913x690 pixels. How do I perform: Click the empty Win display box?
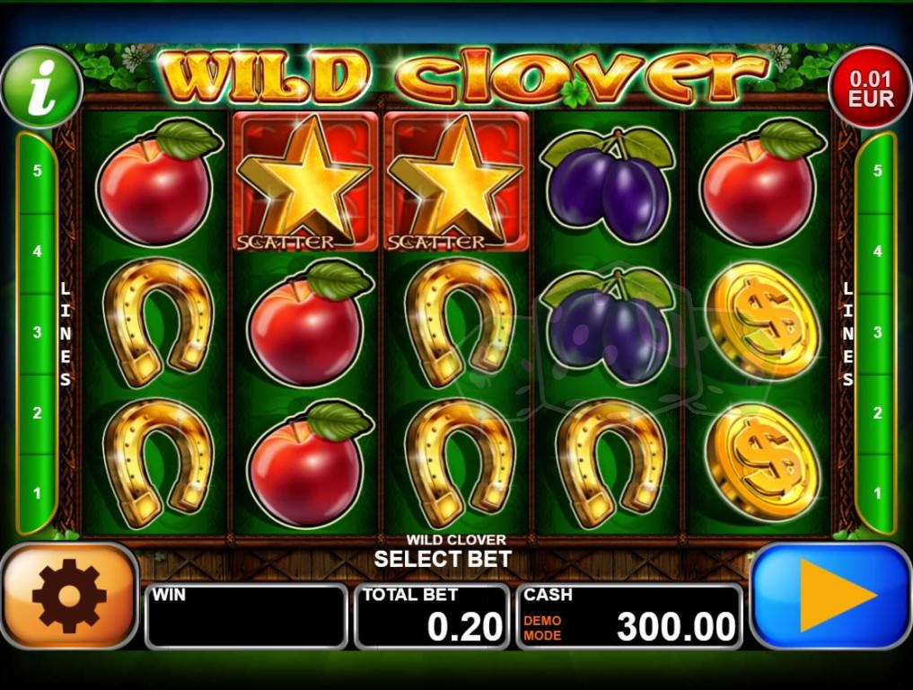(x=246, y=616)
